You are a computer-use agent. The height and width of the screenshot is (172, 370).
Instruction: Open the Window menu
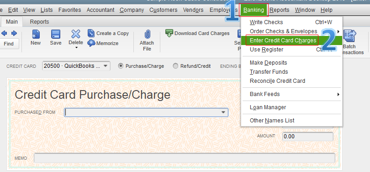[x=305, y=10]
